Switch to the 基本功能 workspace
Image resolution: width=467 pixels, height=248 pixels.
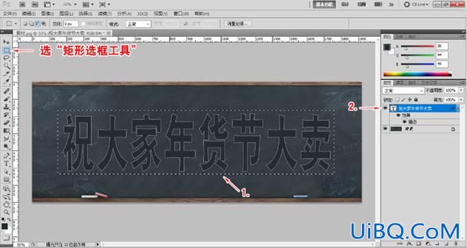tap(324, 5)
